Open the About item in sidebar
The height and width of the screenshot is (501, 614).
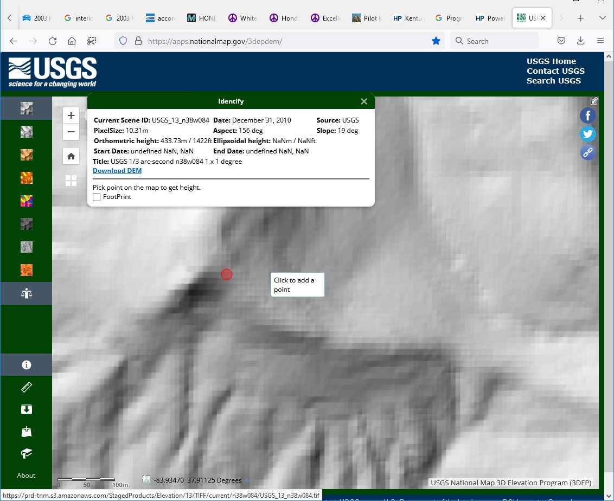pos(26,476)
